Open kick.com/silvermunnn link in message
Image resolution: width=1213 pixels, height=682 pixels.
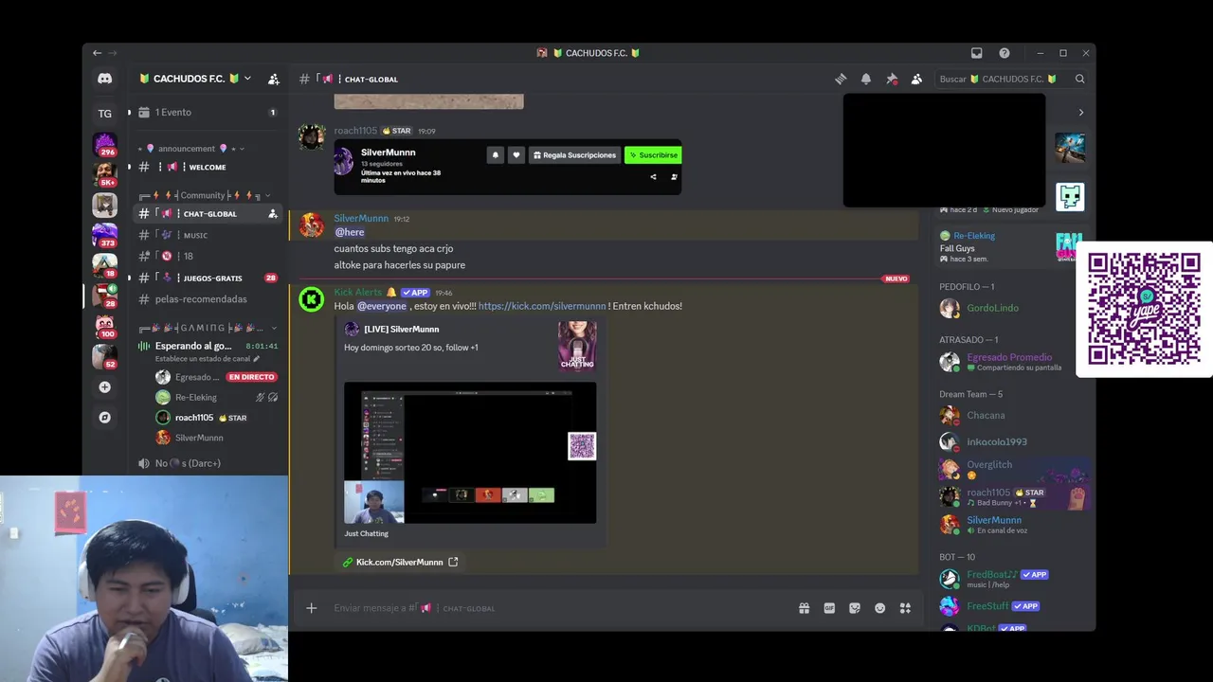coord(542,306)
